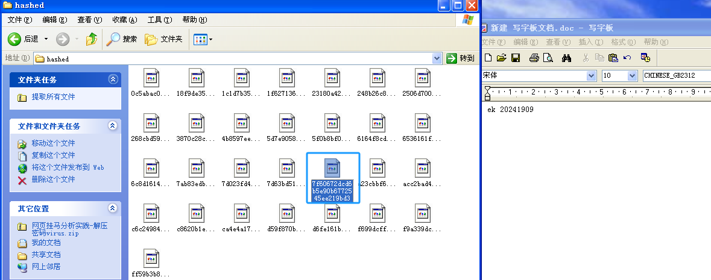This screenshot has width=711, height=280.
Task: Select the file 5f0b8bf0...
Action: pyautogui.click(x=332, y=128)
